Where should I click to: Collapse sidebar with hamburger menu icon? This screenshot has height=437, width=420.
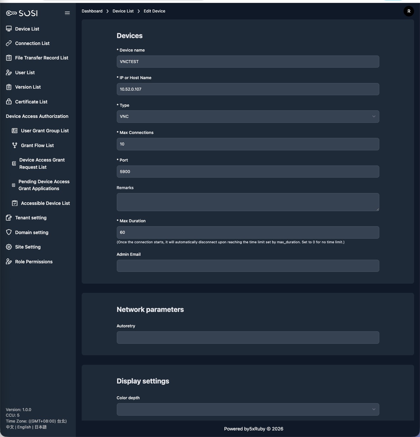(67, 13)
